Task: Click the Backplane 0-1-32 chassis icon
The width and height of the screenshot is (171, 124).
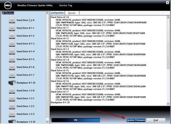Action: pyautogui.click(x=12, y=83)
